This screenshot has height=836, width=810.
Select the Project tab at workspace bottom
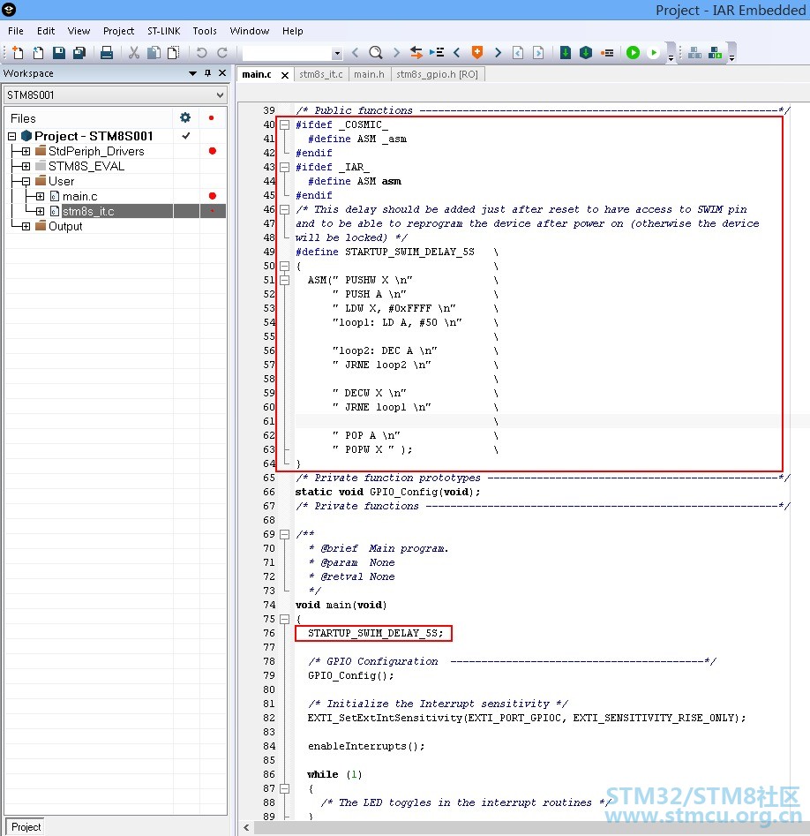tap(26, 826)
